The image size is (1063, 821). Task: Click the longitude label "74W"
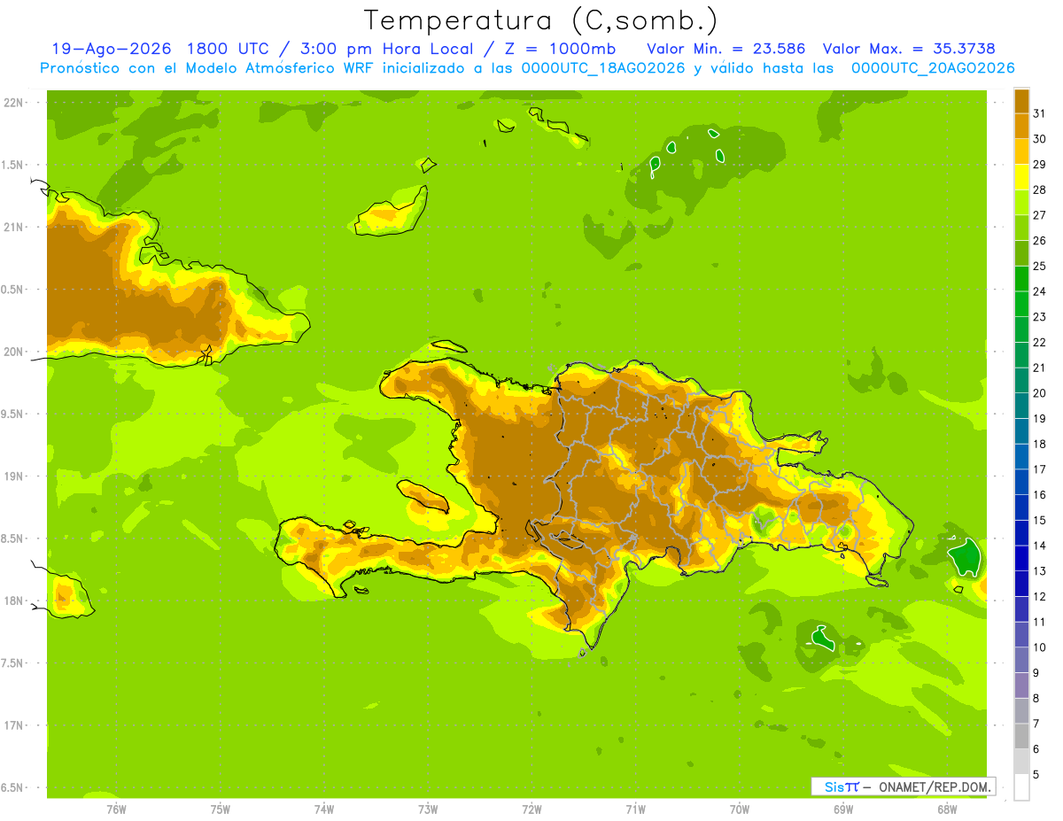tap(324, 809)
